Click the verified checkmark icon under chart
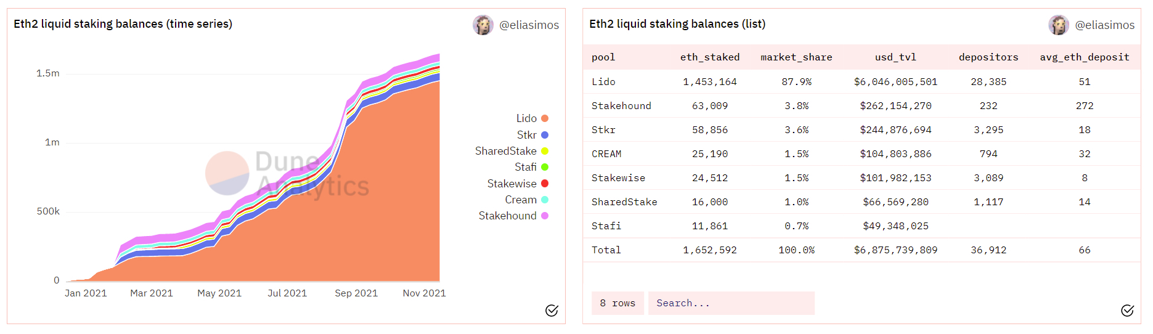This screenshot has width=1153, height=334. [x=552, y=311]
